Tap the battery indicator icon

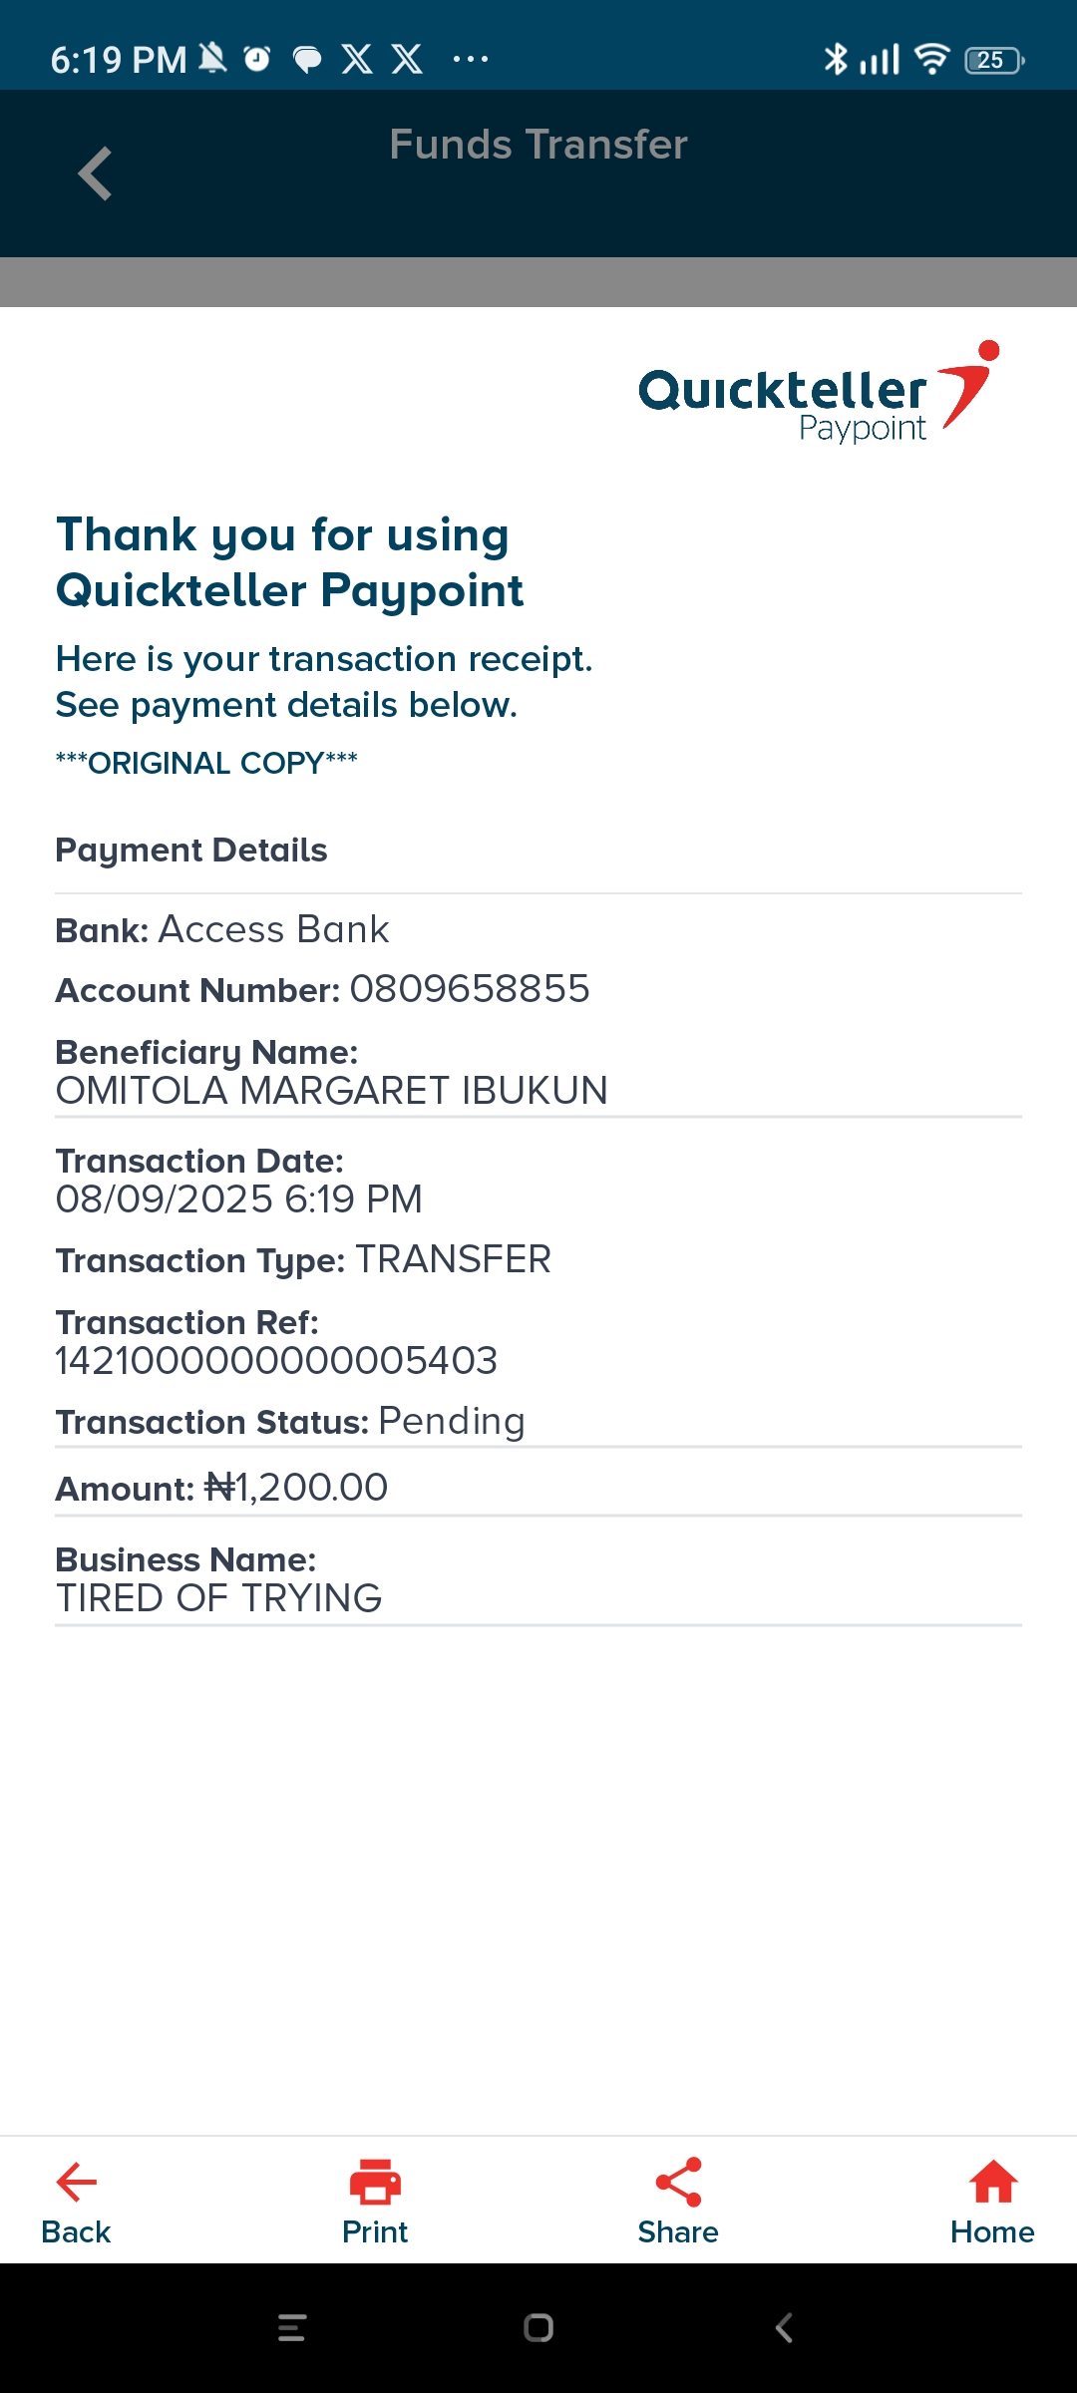click(x=994, y=61)
